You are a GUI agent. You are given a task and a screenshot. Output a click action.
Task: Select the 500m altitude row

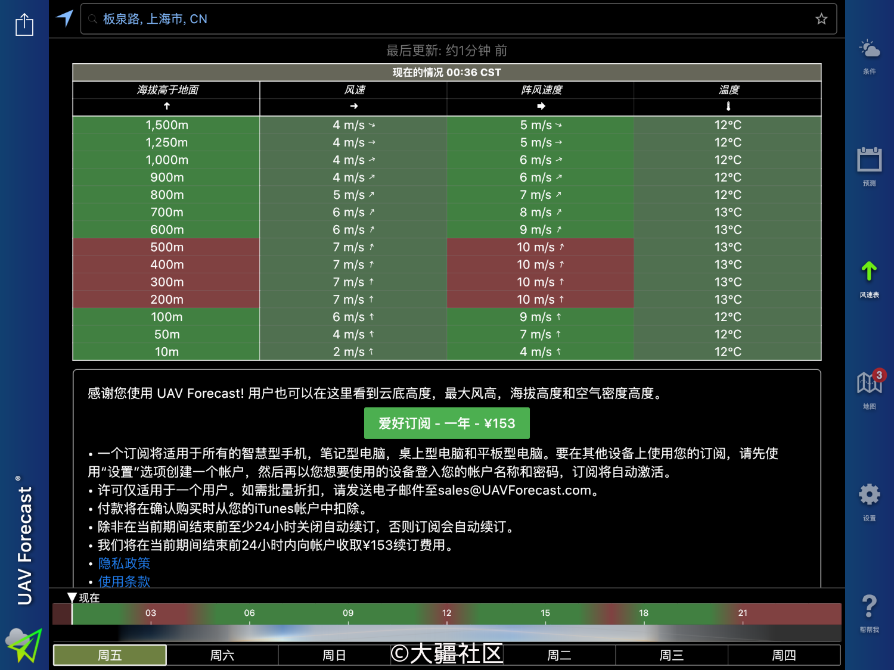pos(447,247)
